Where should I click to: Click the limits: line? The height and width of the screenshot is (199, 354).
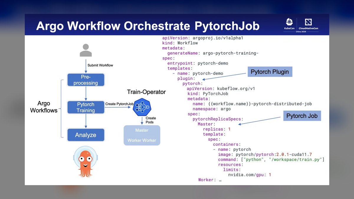click(x=232, y=170)
